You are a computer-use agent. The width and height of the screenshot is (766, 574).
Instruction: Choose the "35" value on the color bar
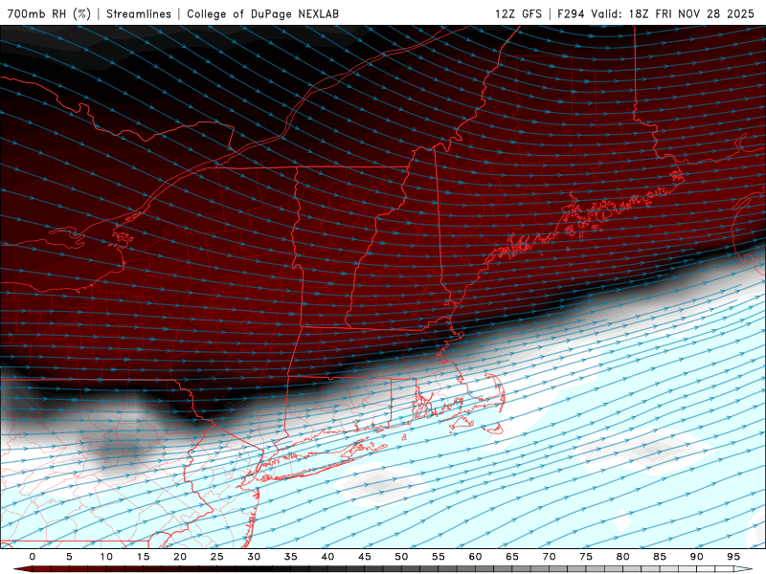tap(291, 557)
